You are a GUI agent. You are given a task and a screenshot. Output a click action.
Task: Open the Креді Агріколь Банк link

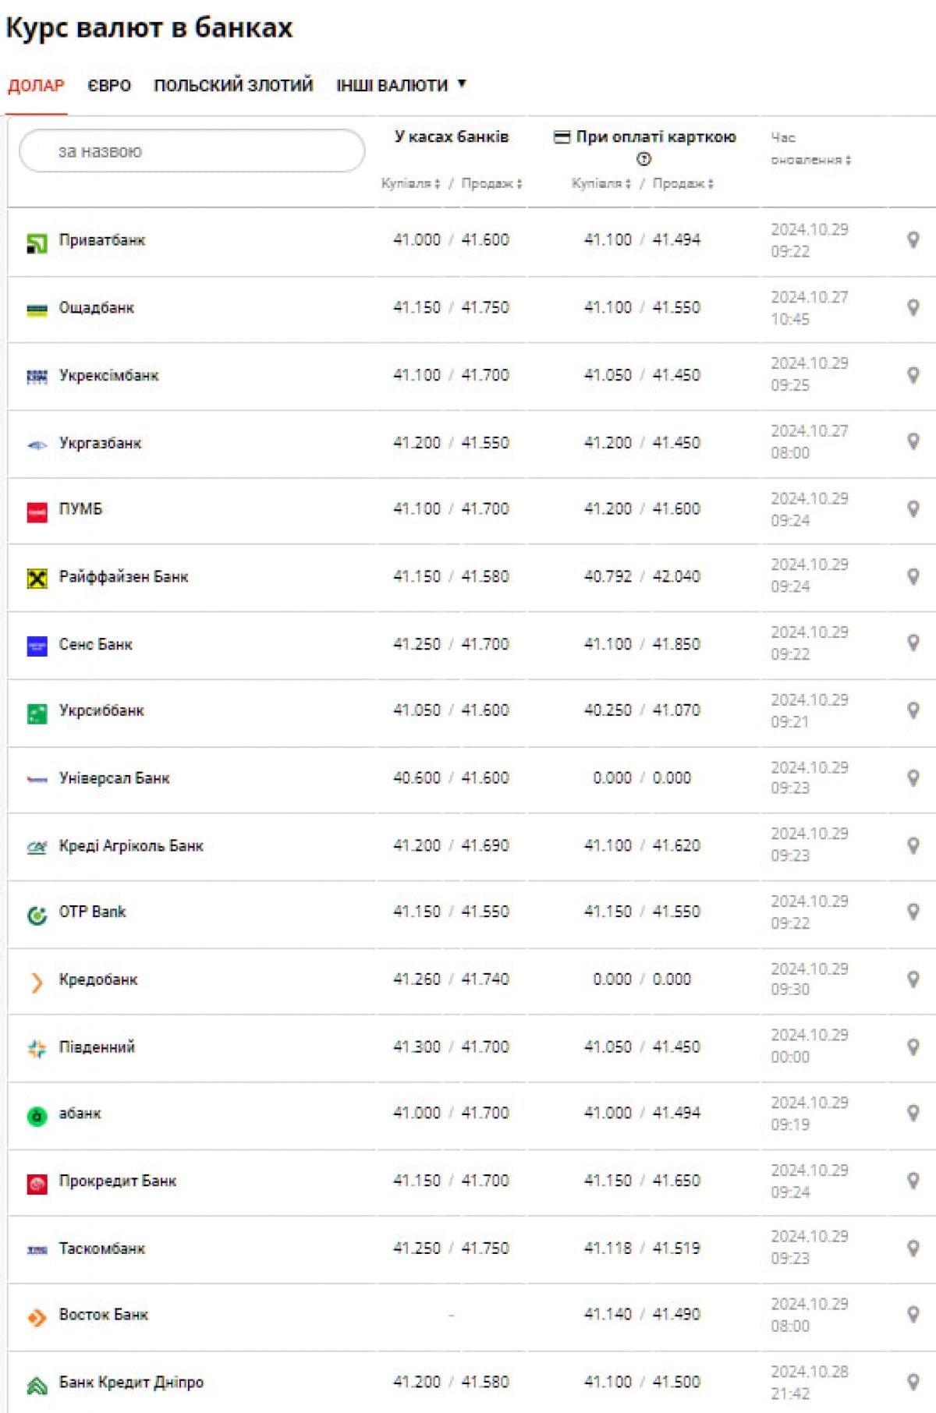131,845
